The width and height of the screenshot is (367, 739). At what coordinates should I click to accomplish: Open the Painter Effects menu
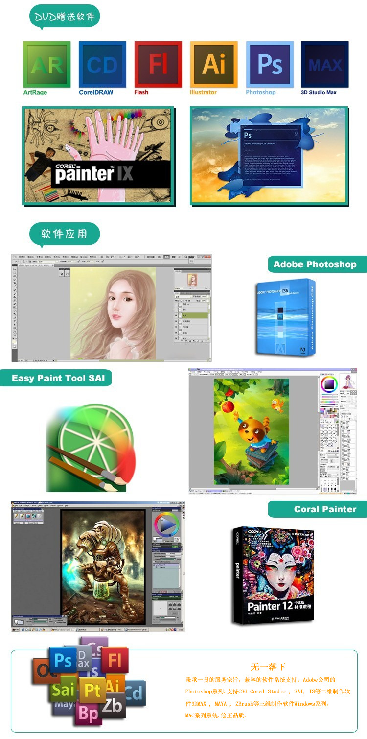tap(26, 505)
